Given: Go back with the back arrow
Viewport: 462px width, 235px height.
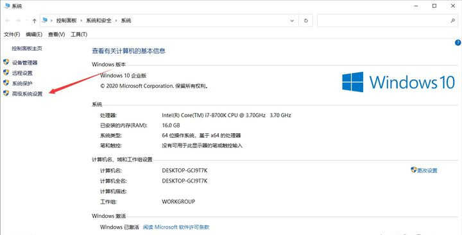Looking at the screenshot, I should point(8,20).
